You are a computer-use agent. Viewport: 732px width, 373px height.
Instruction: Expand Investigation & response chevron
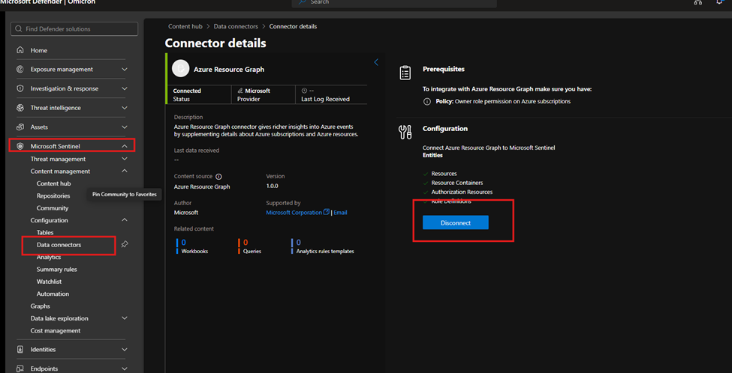pos(124,88)
